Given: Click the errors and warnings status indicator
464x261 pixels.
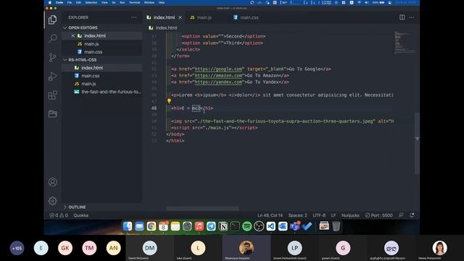Looking at the screenshot, I should 59,215.
